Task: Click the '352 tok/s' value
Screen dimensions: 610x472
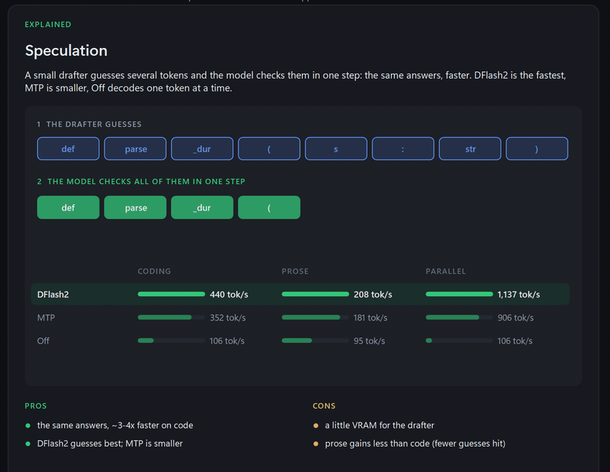Action: pos(228,318)
